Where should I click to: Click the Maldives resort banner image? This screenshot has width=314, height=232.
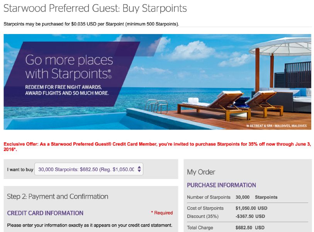click(x=232, y=81)
